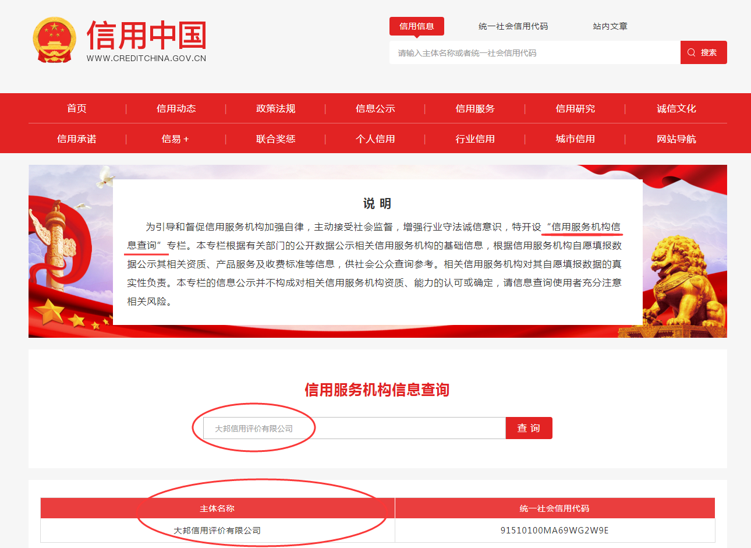
Task: Go to 信用研究 section
Action: (575, 108)
